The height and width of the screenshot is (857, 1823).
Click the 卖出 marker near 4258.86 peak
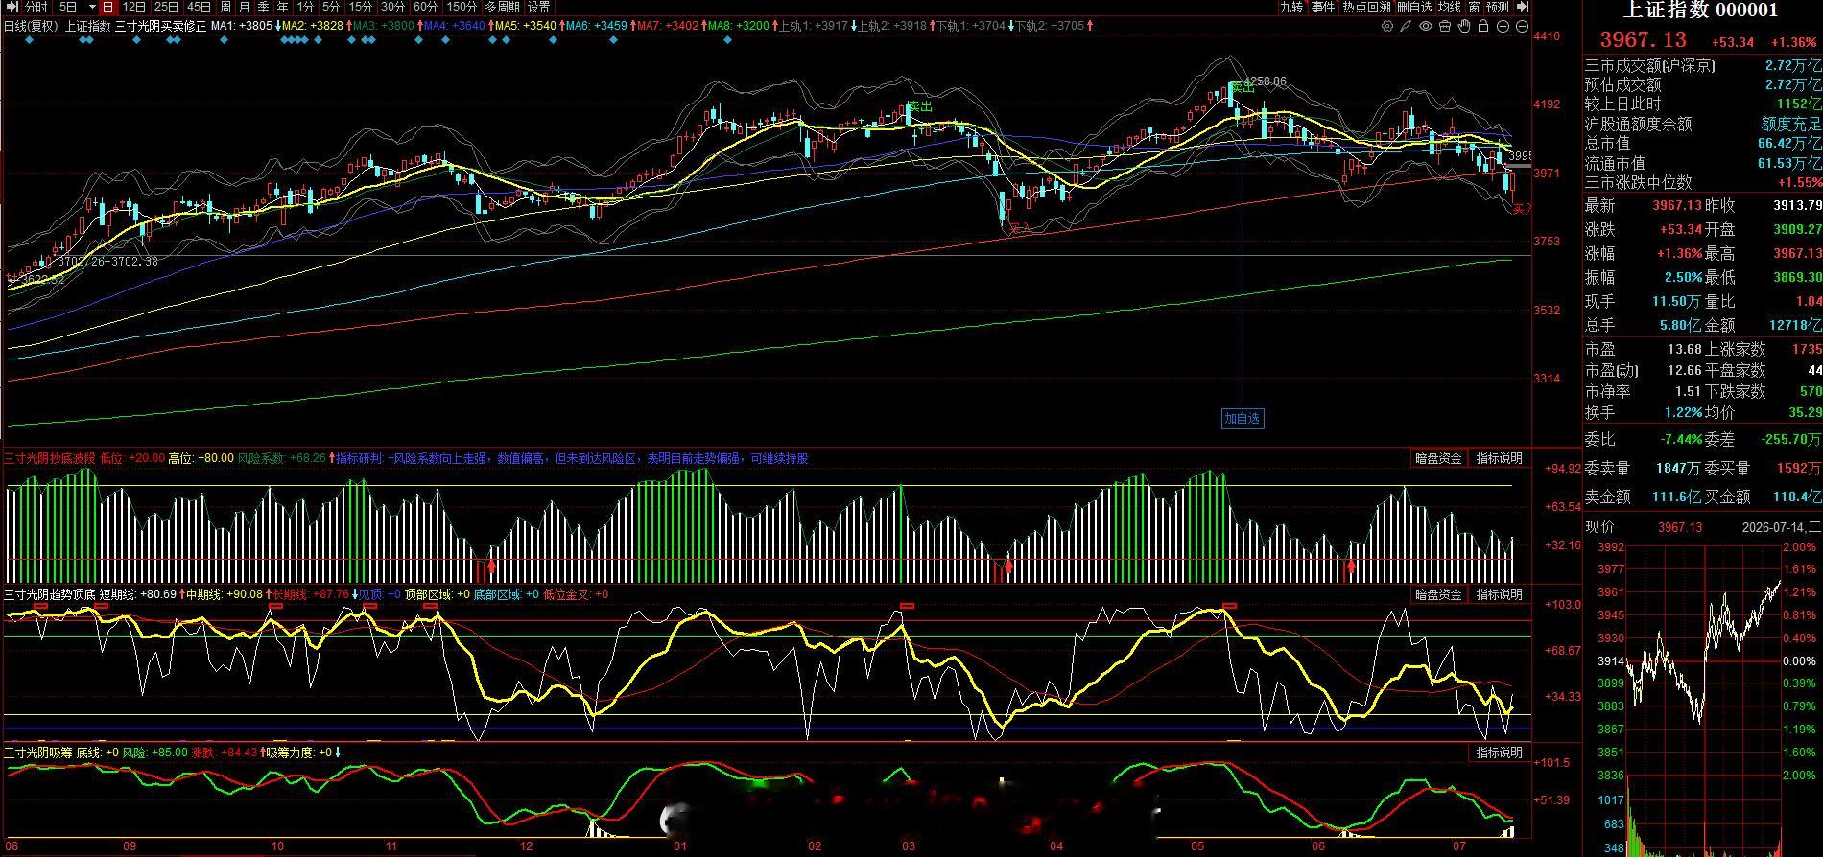coord(1243,87)
